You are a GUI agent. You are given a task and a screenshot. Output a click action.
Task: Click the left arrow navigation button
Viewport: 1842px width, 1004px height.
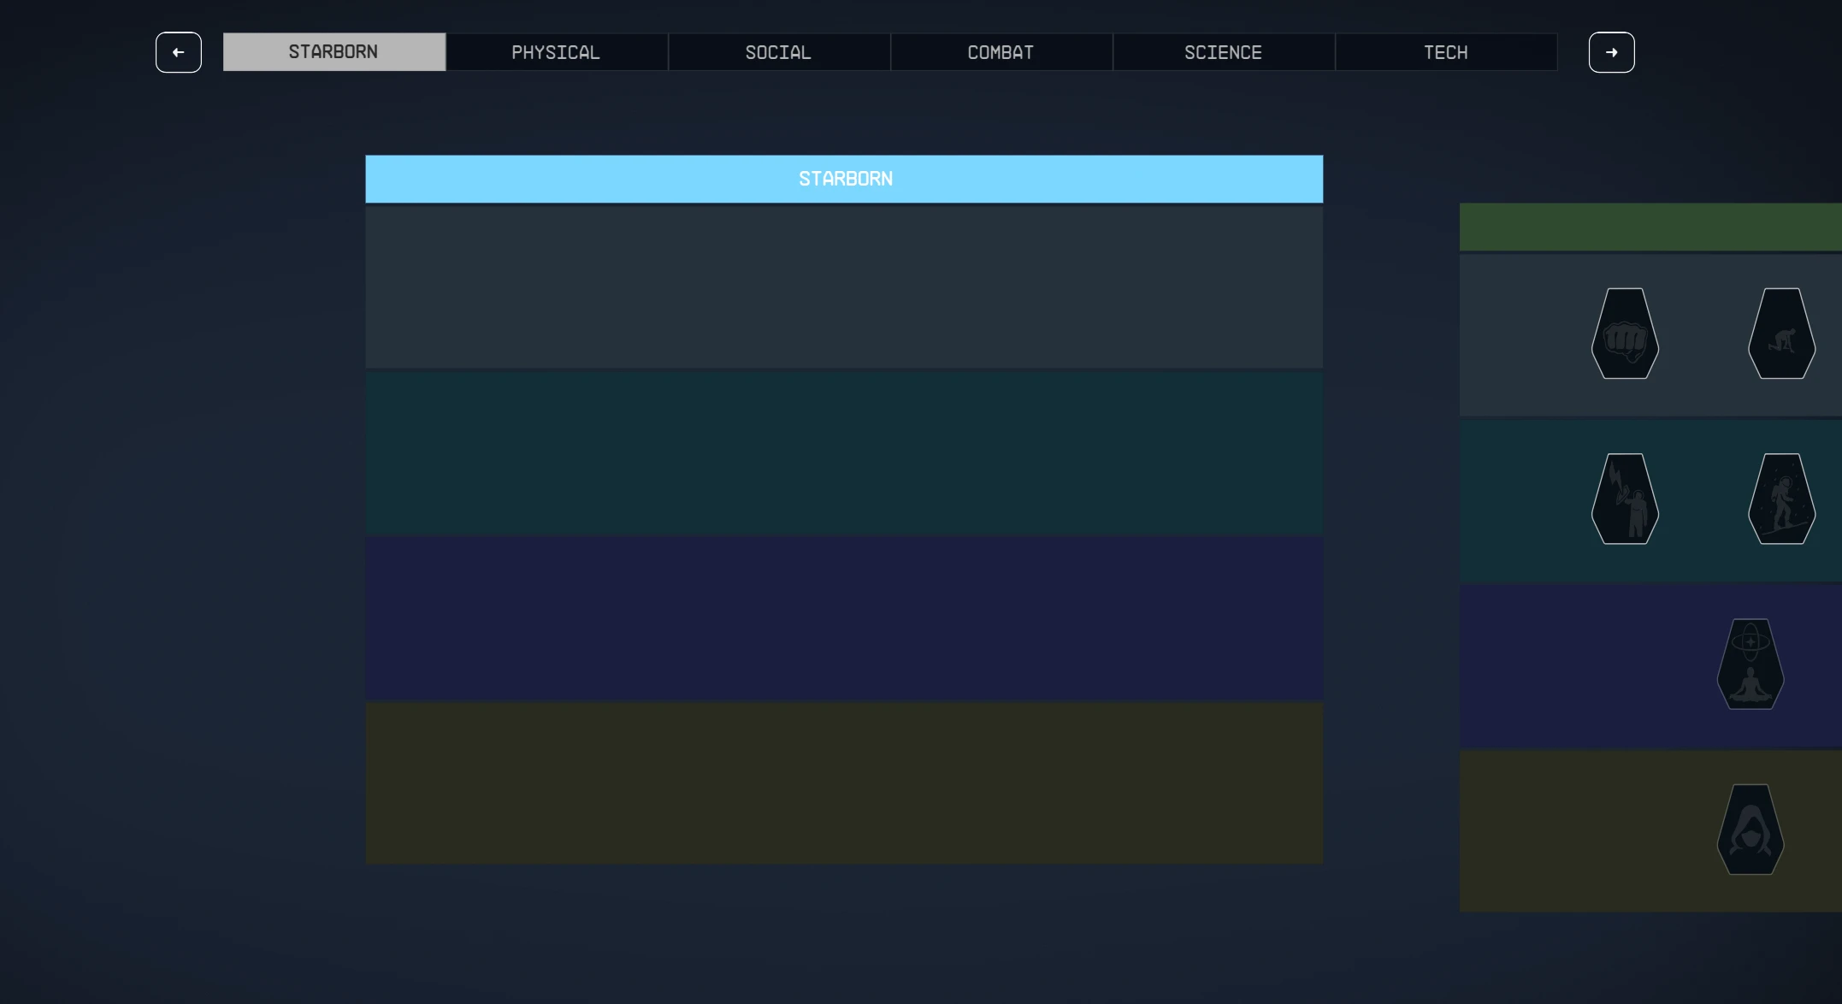click(x=179, y=52)
